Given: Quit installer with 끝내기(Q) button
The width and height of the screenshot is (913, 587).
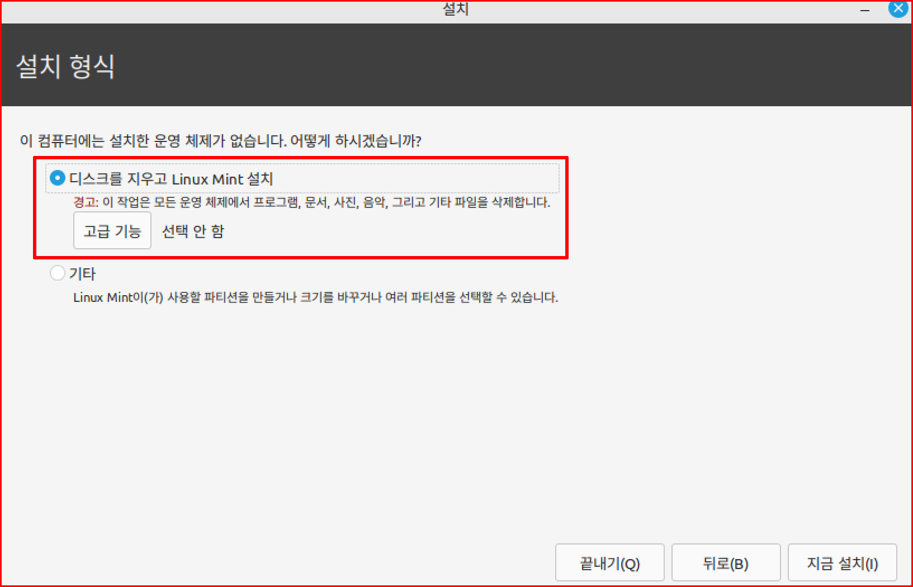Looking at the screenshot, I should 610,563.
